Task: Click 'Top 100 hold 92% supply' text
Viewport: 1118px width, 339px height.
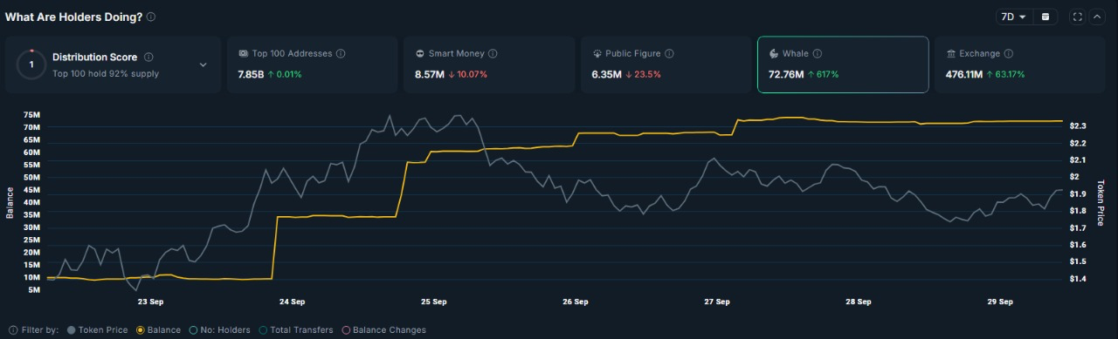Action: pos(106,74)
